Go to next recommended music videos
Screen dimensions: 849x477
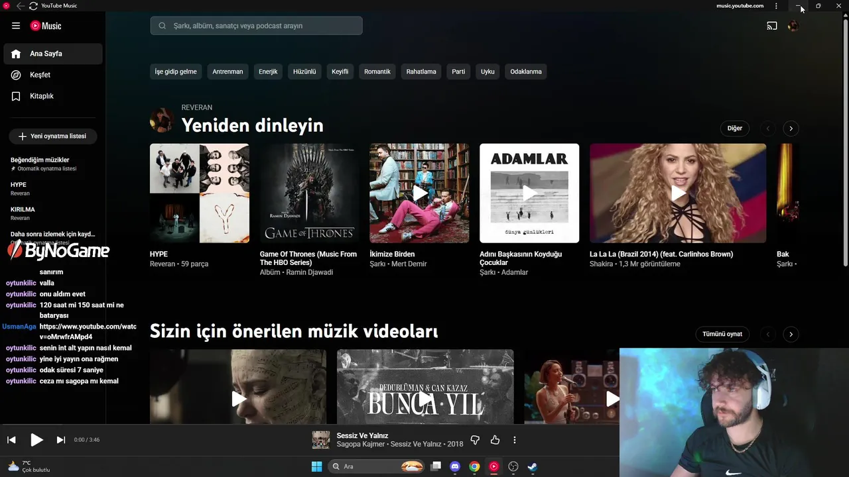[x=791, y=335]
